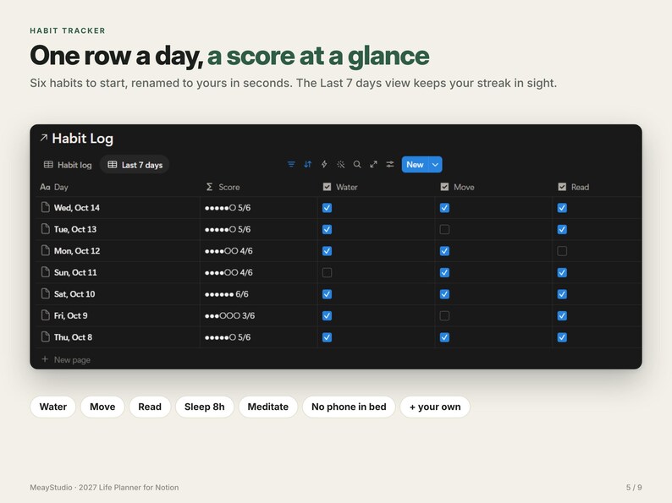
Task: Click the checkbox icon in Water header
Action: (x=327, y=187)
